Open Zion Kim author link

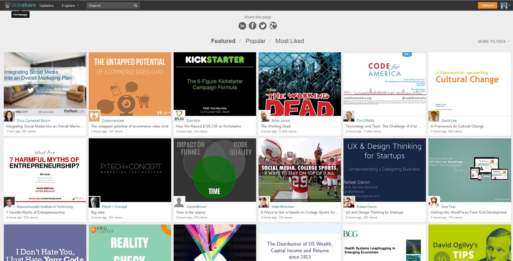[193, 121]
